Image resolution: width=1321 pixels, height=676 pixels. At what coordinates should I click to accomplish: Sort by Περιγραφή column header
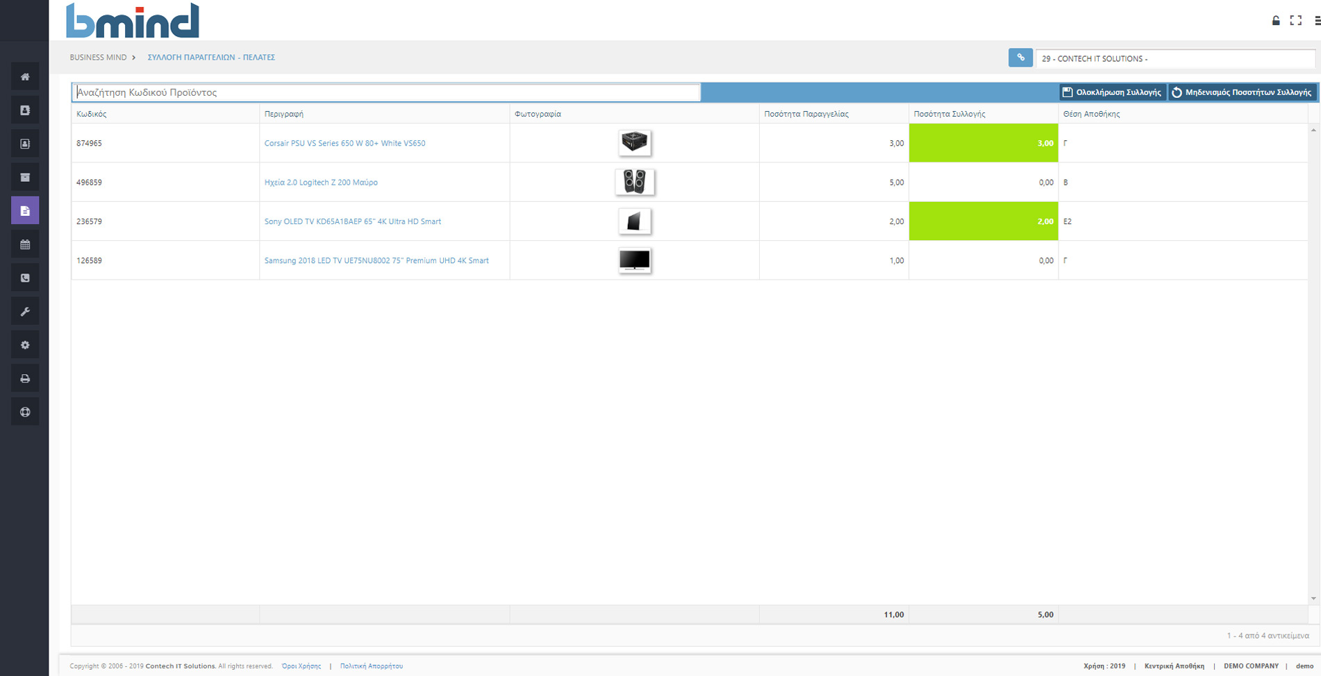(384, 114)
